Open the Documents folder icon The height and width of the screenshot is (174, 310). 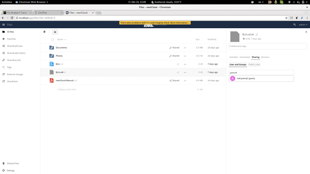[52, 47]
